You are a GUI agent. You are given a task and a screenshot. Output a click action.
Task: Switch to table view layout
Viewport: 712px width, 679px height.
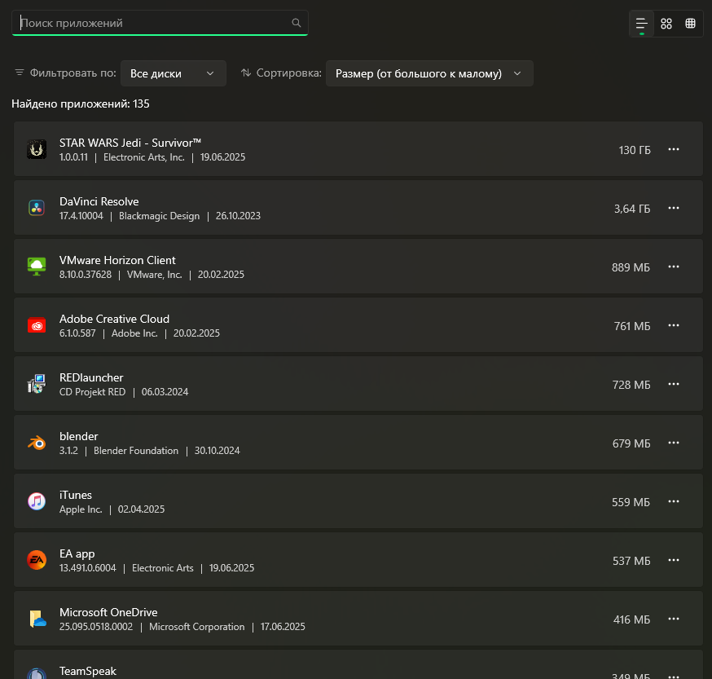(x=690, y=24)
